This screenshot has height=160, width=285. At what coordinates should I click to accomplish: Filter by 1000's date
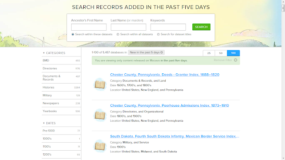[x=61, y=139]
